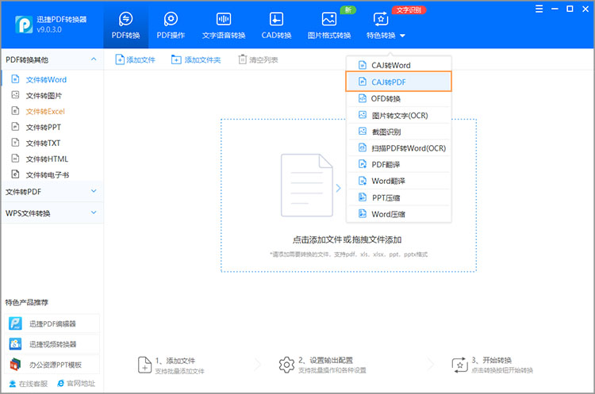Open the hamburger menu icon
Image resolution: width=595 pixels, height=394 pixels.
pyautogui.click(x=539, y=9)
